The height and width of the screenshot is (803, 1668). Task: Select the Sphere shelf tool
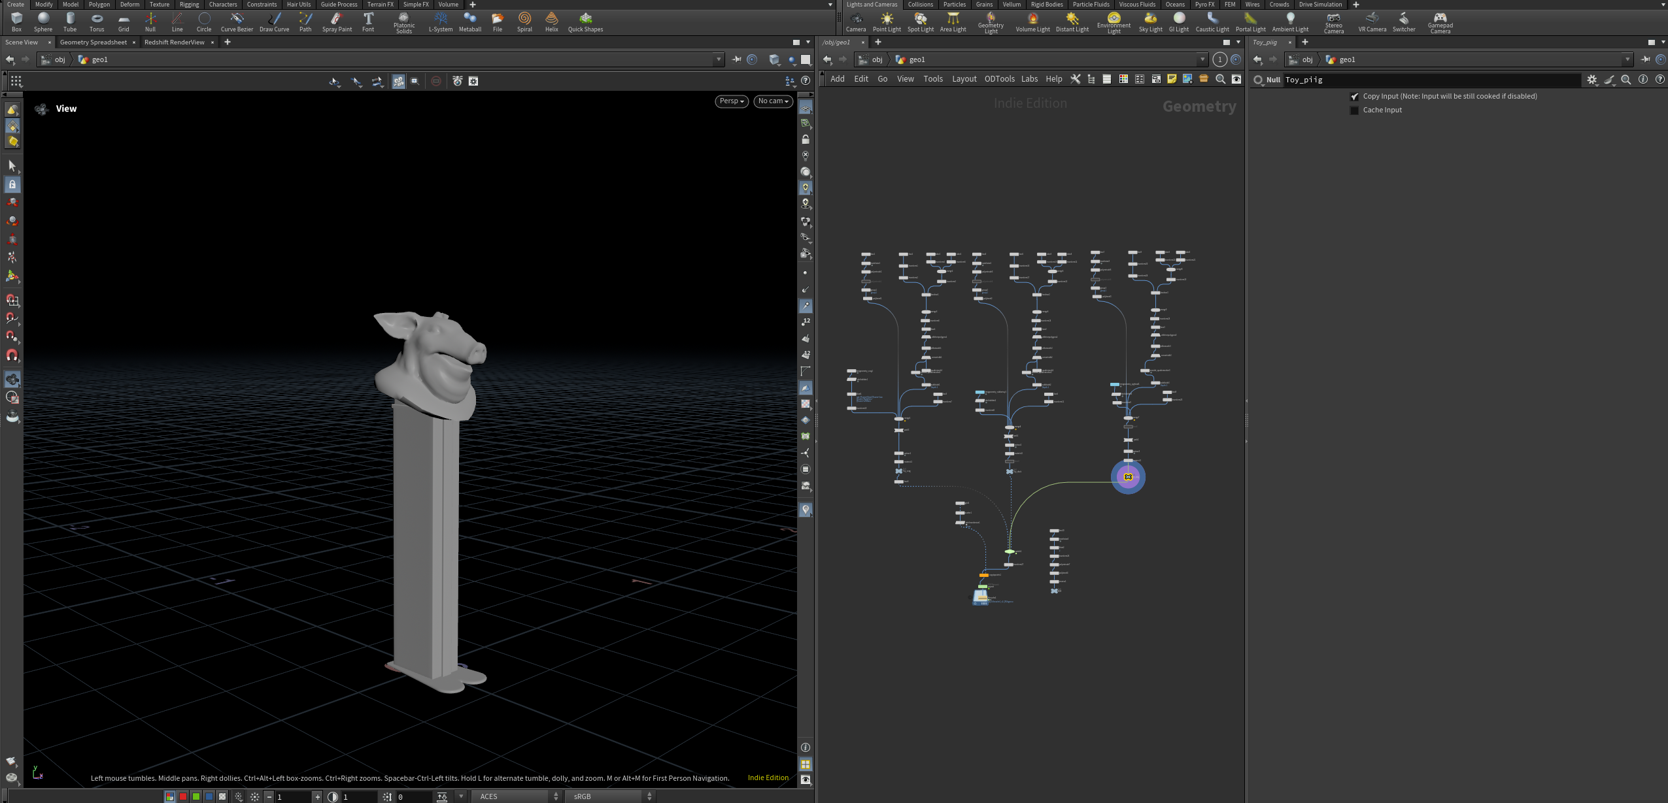pyautogui.click(x=43, y=22)
